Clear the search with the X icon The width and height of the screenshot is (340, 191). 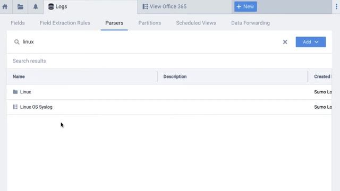(x=285, y=42)
